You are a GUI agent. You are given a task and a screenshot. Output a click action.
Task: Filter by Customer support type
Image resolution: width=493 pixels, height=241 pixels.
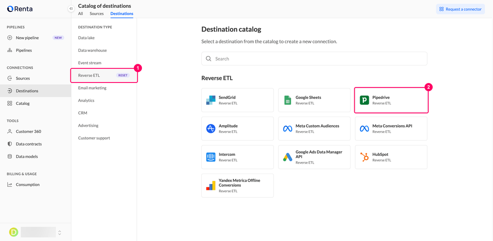coord(94,138)
